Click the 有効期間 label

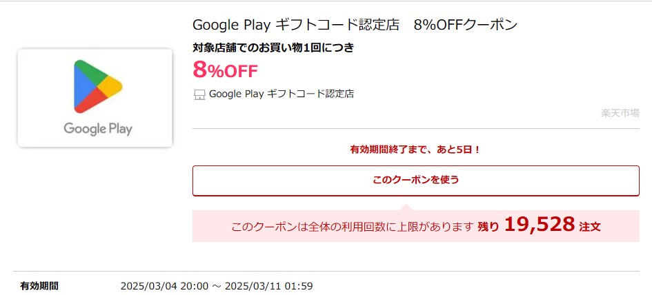[x=39, y=286]
